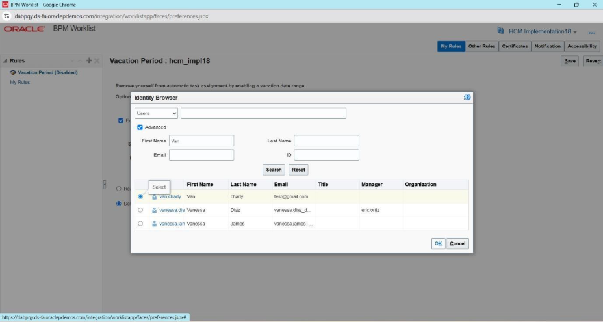Open the vanessa.dia user link

tap(172, 210)
